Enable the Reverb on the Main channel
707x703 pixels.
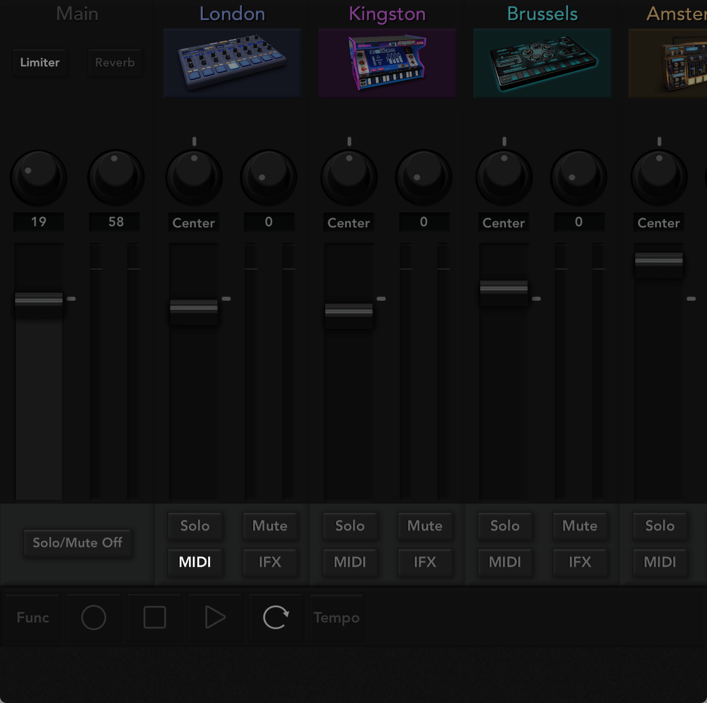pyautogui.click(x=115, y=62)
